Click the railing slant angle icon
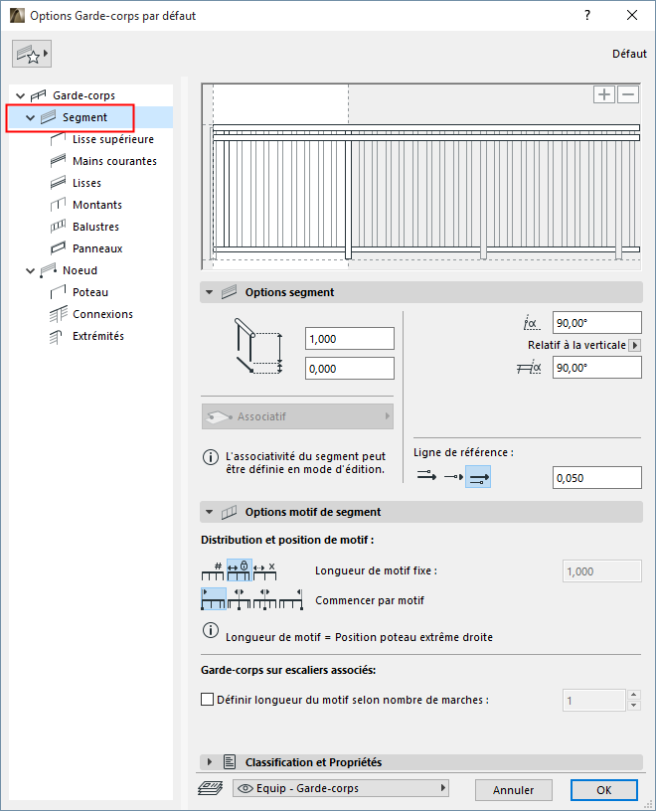Image resolution: width=656 pixels, height=811 pixels. click(x=529, y=368)
